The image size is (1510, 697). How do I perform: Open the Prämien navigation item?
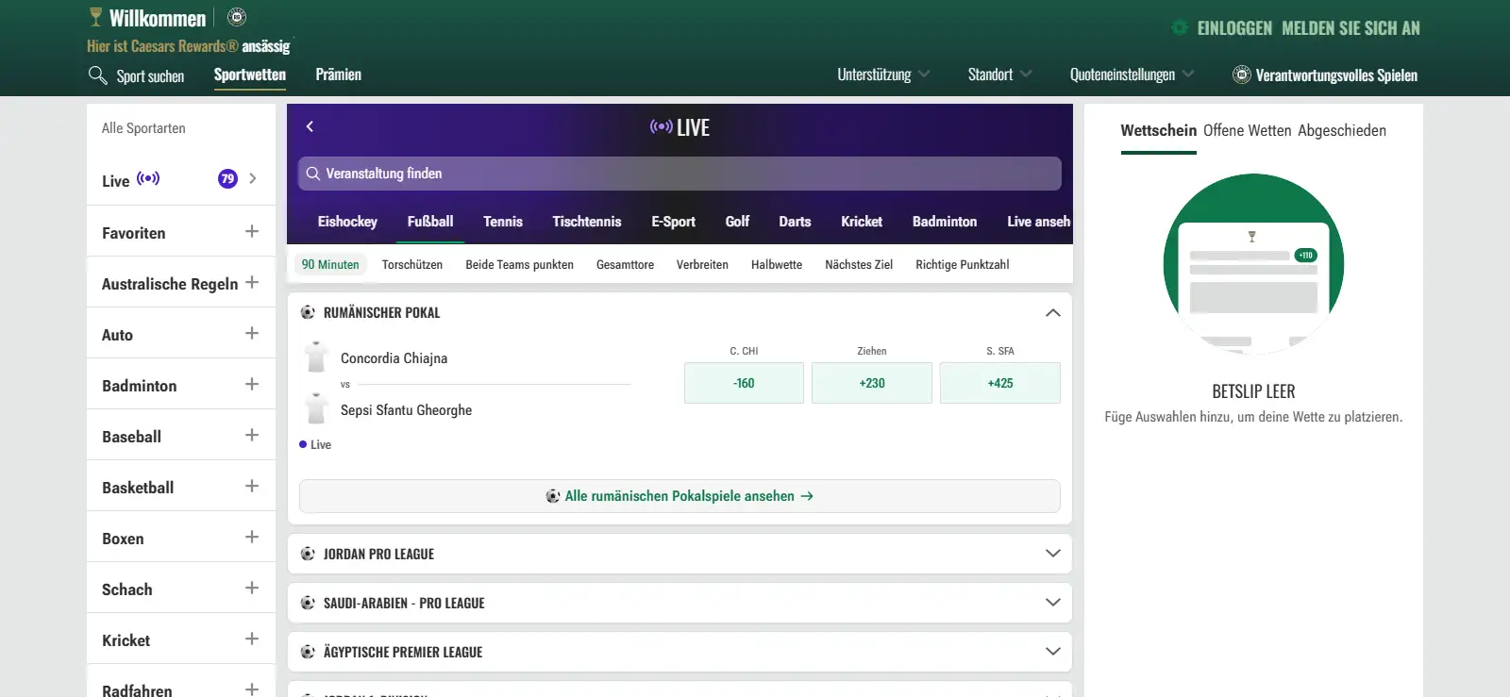point(339,75)
